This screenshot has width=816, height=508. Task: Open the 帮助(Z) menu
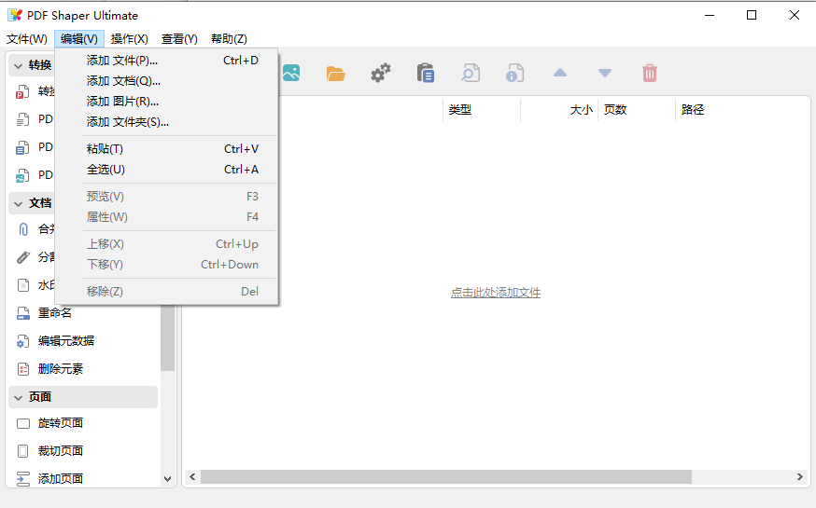(x=229, y=39)
